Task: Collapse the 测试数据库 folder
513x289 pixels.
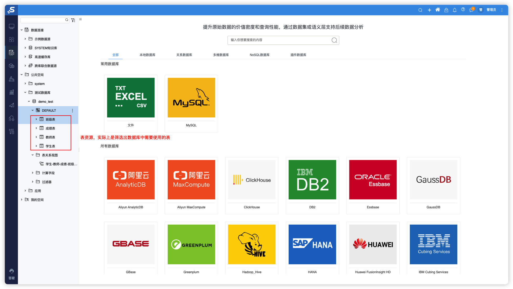Action: [x=25, y=92]
